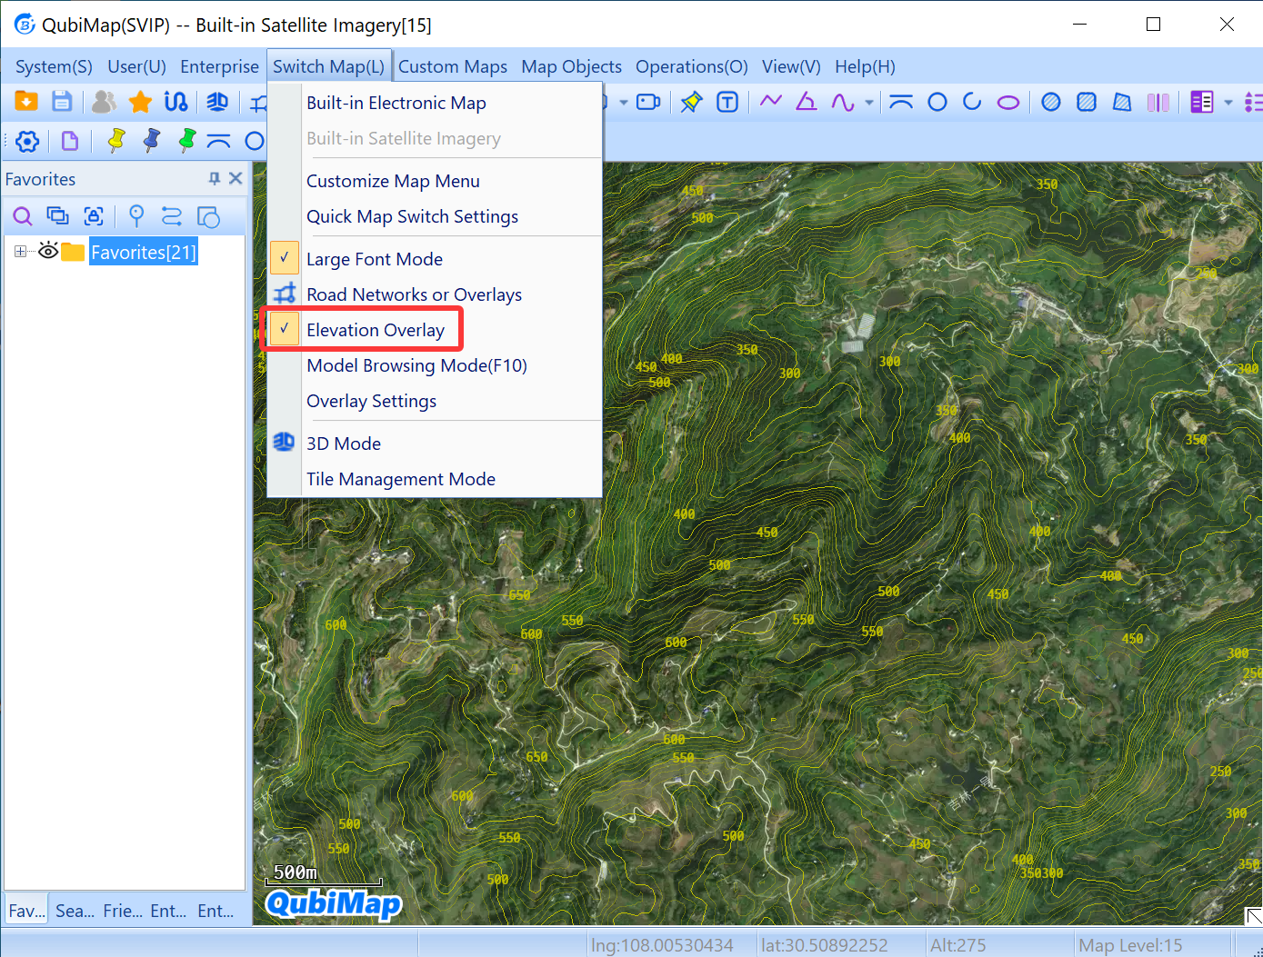The width and height of the screenshot is (1263, 957).
Task: Select the hatched rounded rectangle tool
Action: coord(1087,102)
